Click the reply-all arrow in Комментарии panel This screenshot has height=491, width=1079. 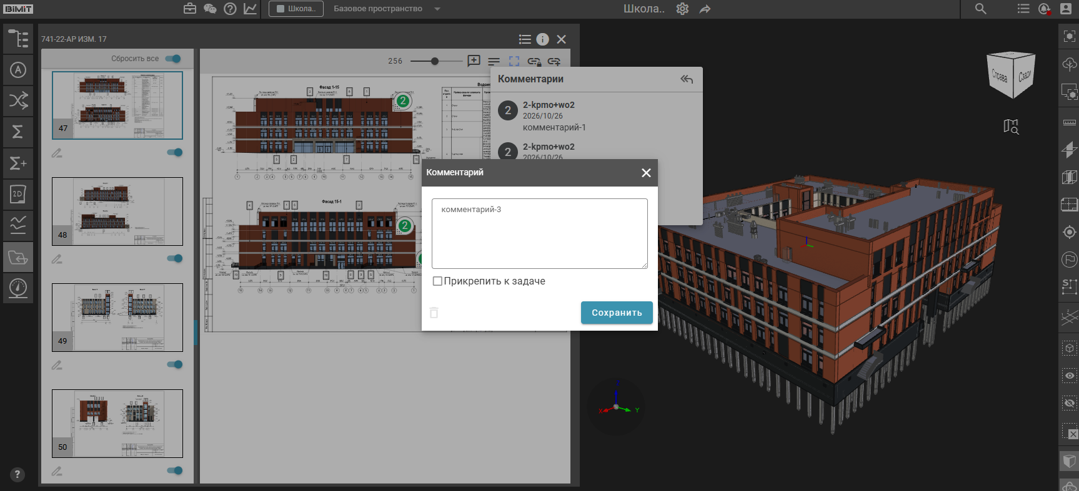point(687,79)
